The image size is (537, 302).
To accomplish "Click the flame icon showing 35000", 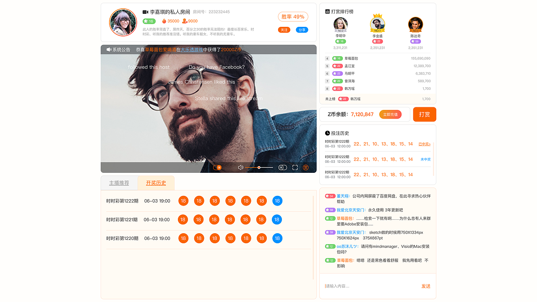I will (x=164, y=21).
